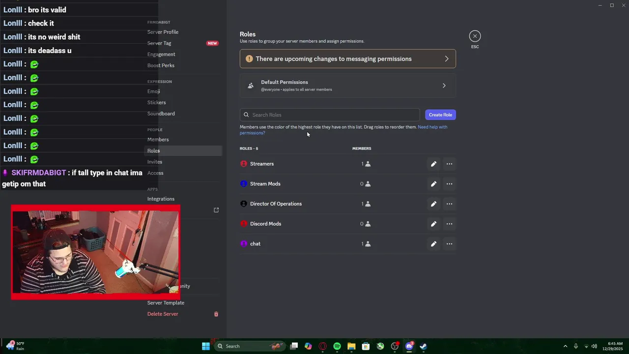
Task: Open Spotify from the taskbar
Action: pyautogui.click(x=337, y=346)
